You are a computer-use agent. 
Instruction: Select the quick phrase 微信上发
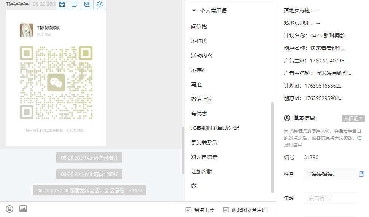click(x=202, y=99)
